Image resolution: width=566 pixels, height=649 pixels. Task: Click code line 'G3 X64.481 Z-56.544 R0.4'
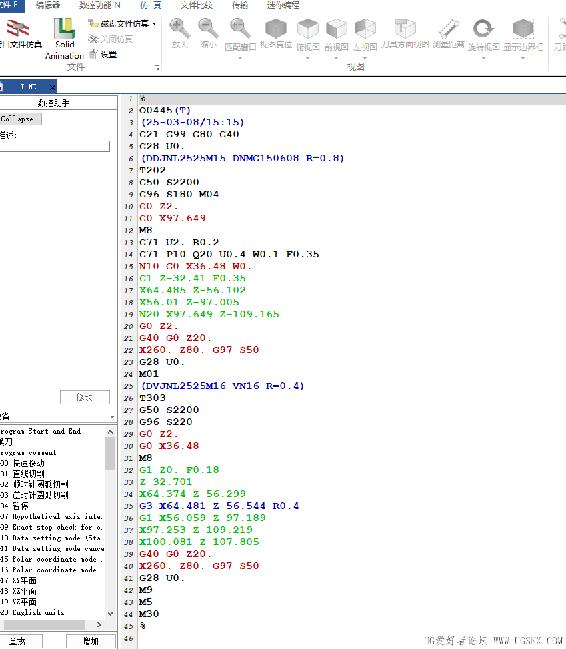(x=219, y=506)
